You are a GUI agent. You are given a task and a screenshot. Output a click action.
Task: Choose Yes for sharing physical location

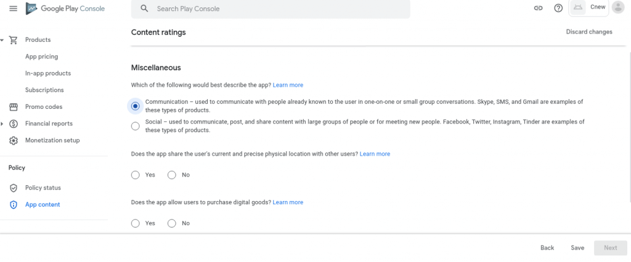(x=136, y=175)
